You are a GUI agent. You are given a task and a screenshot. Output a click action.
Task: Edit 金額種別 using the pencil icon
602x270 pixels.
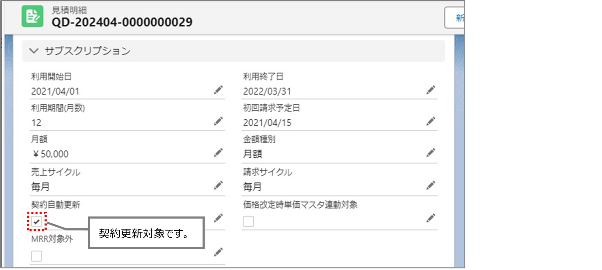coord(430,153)
